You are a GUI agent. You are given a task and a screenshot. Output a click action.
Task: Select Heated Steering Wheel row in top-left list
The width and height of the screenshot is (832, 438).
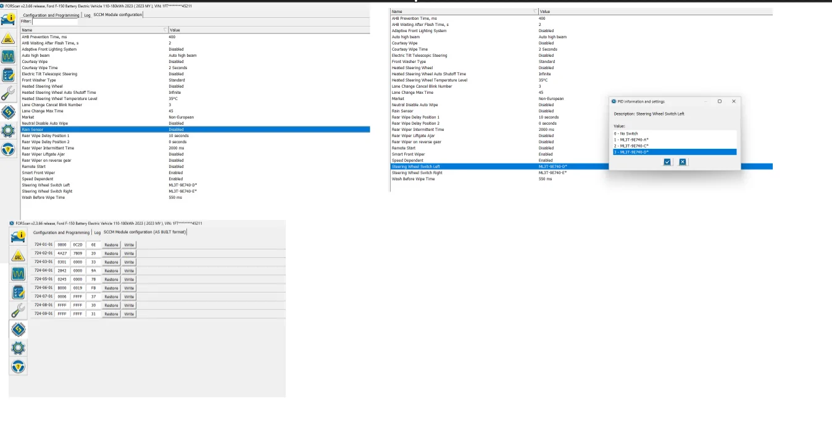coord(42,86)
